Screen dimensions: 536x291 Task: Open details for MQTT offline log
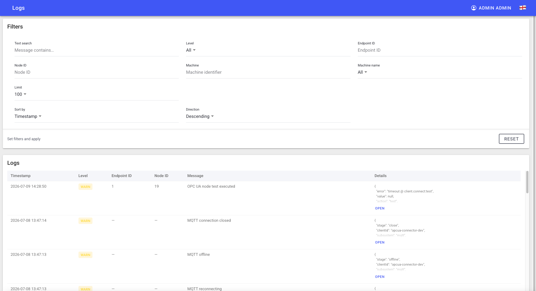pyautogui.click(x=380, y=277)
